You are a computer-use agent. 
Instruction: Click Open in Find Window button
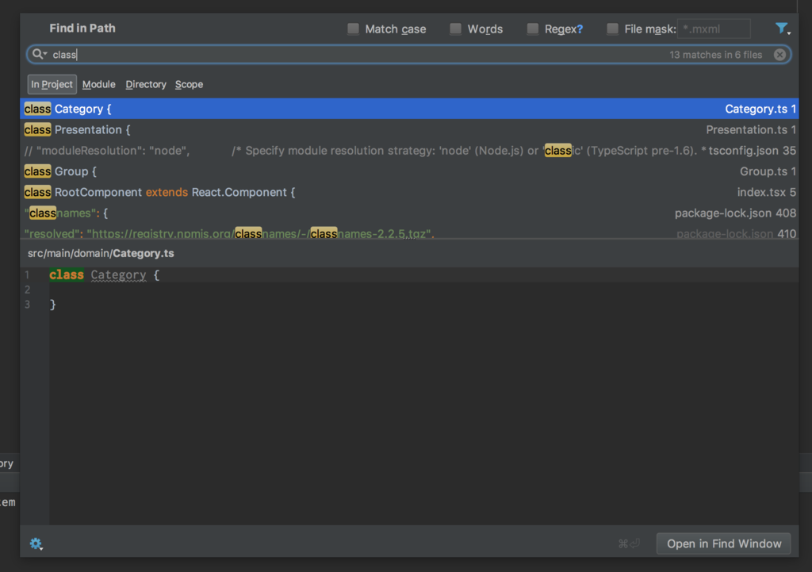point(723,543)
